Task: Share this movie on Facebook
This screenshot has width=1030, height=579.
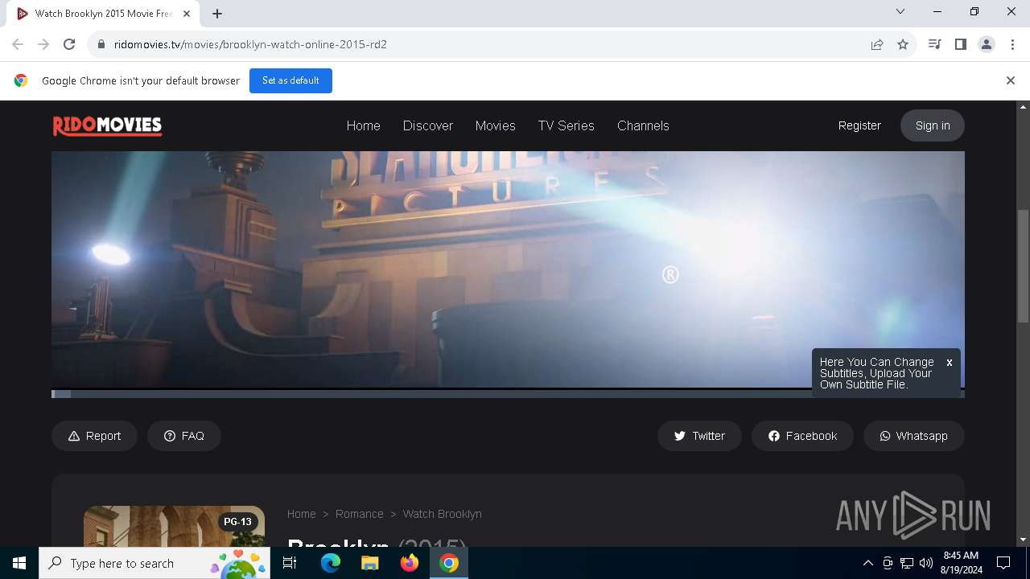Action: (x=802, y=436)
